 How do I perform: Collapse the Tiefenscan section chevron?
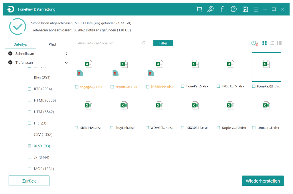point(66,63)
